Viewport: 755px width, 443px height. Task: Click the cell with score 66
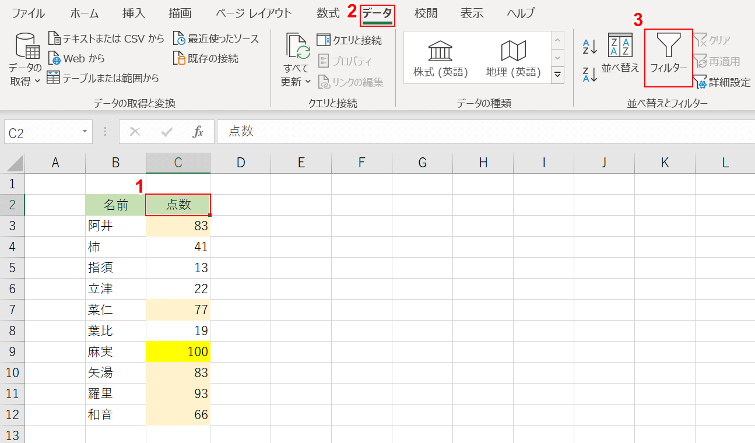pos(178,415)
